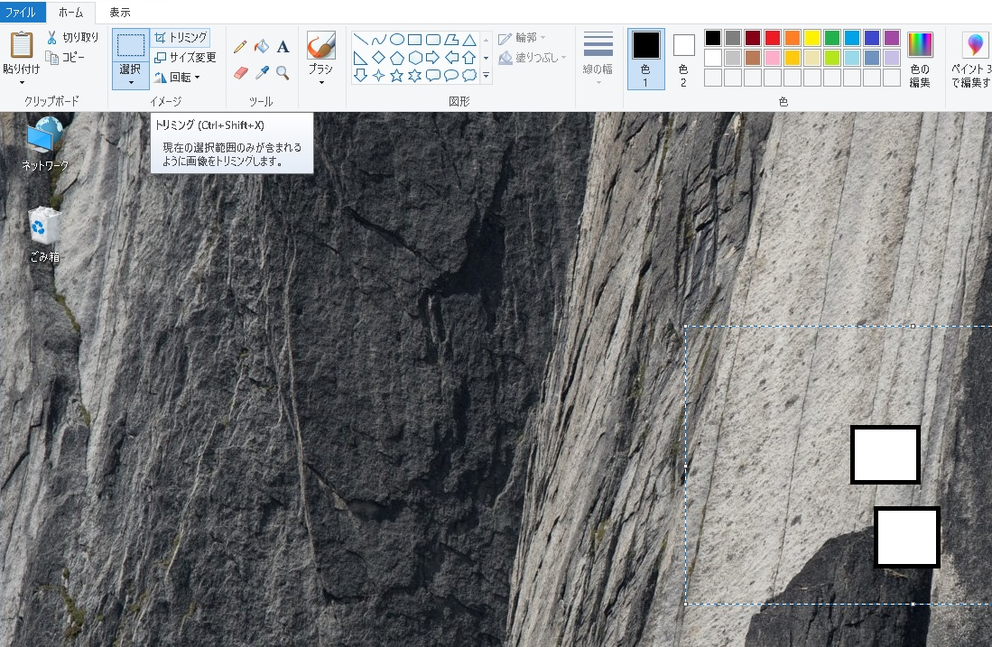Choose the six-point star shape

point(415,76)
